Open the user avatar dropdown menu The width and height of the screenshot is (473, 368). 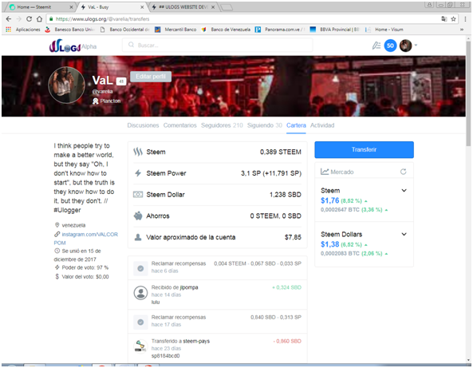408,46
